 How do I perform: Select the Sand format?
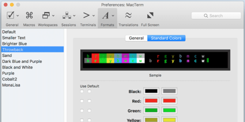tap(33, 56)
